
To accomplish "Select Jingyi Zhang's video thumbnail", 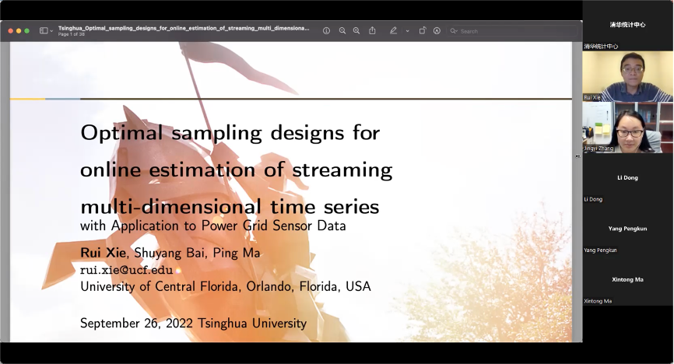I will (627, 127).
